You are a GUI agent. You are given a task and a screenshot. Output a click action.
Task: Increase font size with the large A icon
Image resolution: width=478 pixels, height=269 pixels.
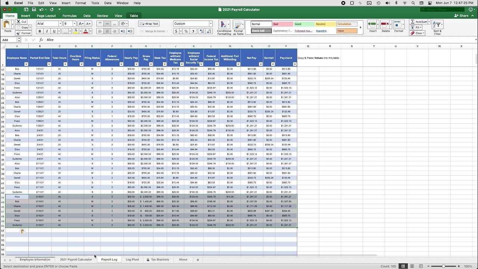pos(81,24)
